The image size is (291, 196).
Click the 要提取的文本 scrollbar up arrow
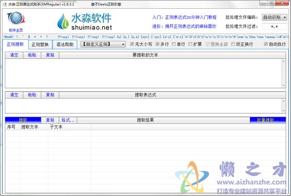point(283,61)
